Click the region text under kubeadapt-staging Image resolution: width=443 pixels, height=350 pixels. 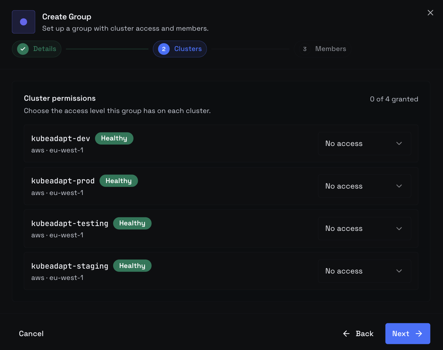pyautogui.click(x=57, y=278)
